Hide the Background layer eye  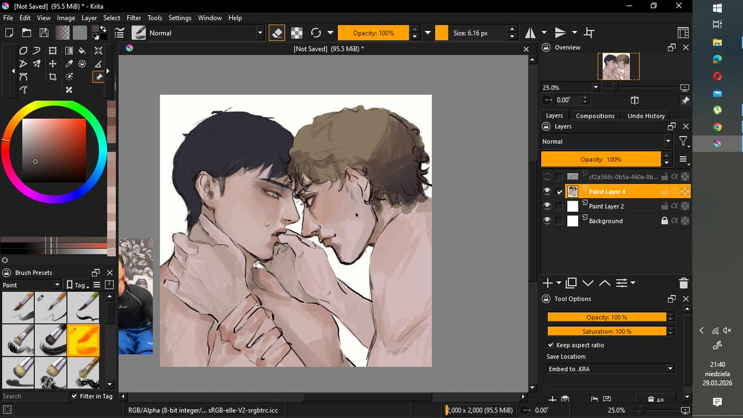[547, 220]
